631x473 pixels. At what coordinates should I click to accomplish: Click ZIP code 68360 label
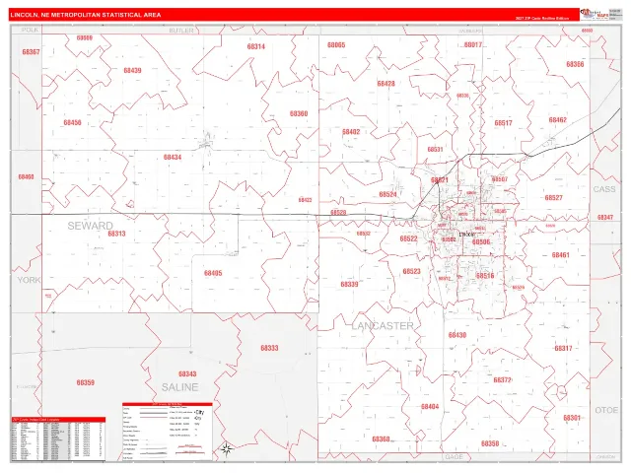tap(299, 114)
